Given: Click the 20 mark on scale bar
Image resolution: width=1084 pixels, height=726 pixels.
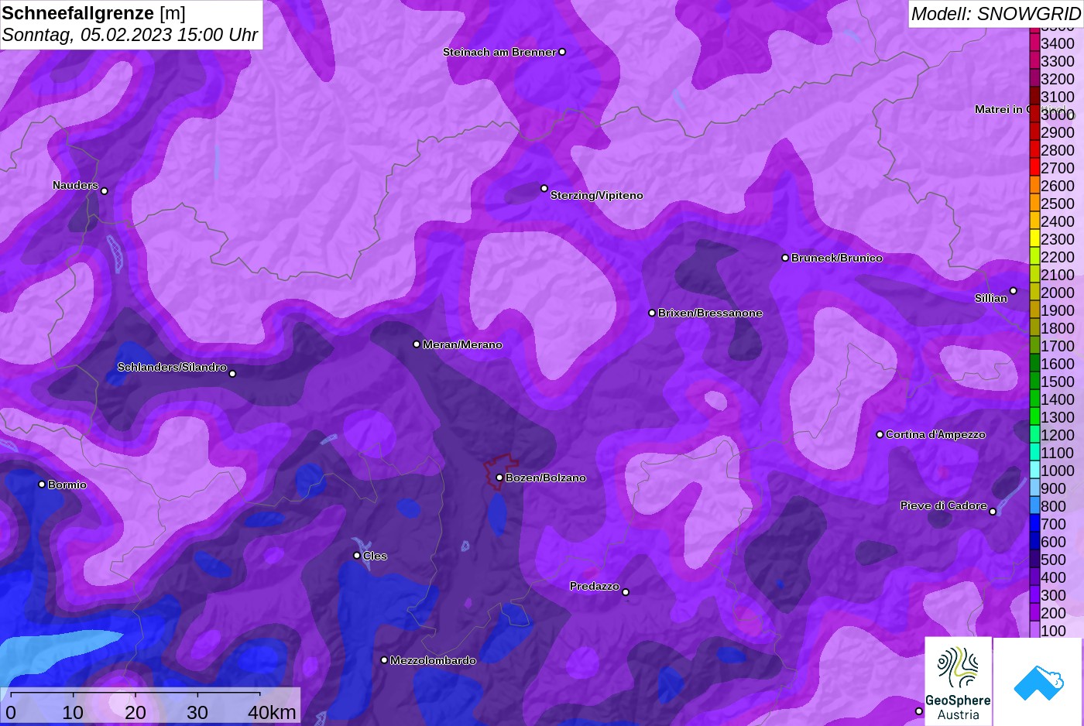Looking at the screenshot, I should click(135, 713).
